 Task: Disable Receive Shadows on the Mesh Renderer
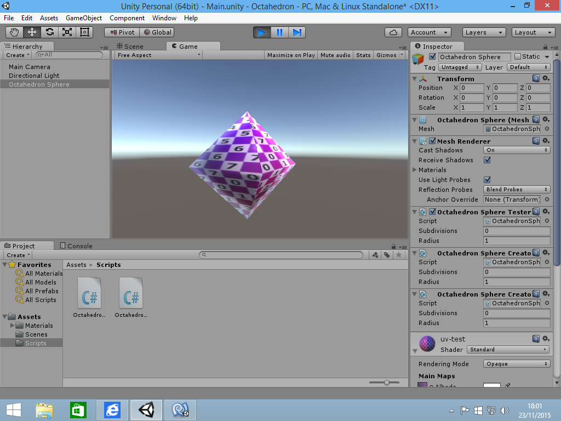pyautogui.click(x=486, y=160)
